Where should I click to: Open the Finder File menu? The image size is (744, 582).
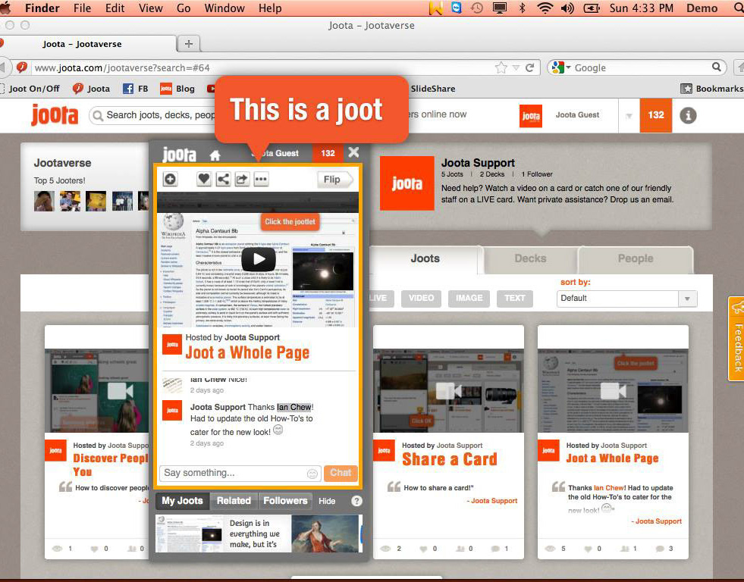pyautogui.click(x=82, y=8)
